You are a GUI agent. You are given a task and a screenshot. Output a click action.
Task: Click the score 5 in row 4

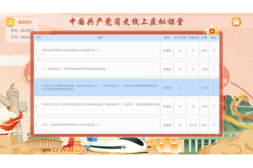click(x=214, y=106)
